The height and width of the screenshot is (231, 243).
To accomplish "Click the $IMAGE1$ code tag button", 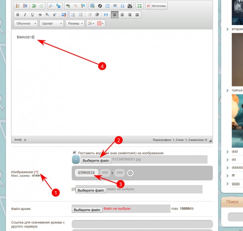I will tap(86, 172).
